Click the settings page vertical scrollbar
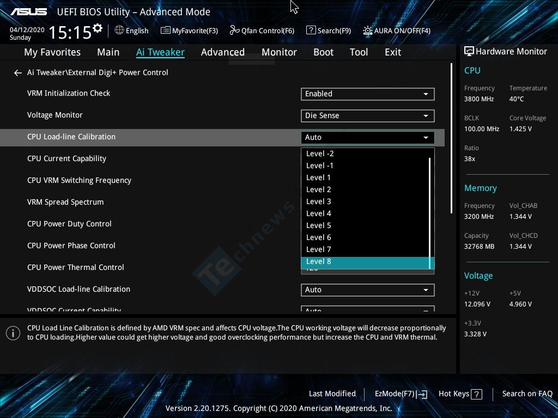 (451, 139)
